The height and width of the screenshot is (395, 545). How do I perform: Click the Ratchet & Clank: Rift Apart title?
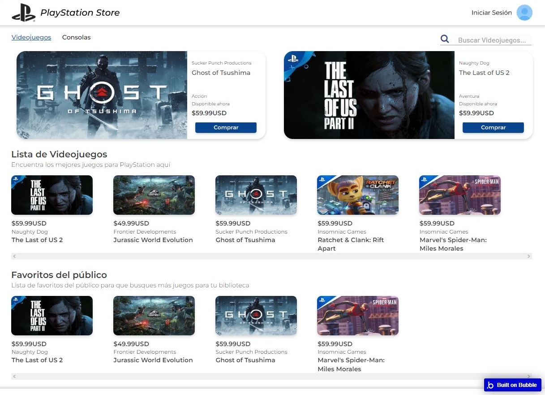351,244
